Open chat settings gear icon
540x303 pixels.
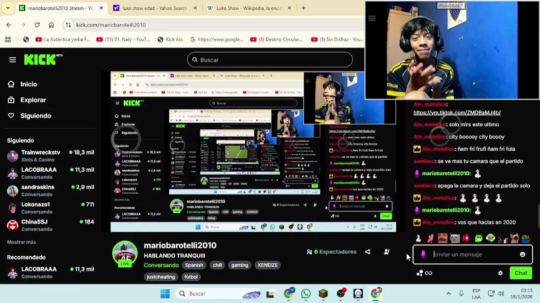point(500,273)
